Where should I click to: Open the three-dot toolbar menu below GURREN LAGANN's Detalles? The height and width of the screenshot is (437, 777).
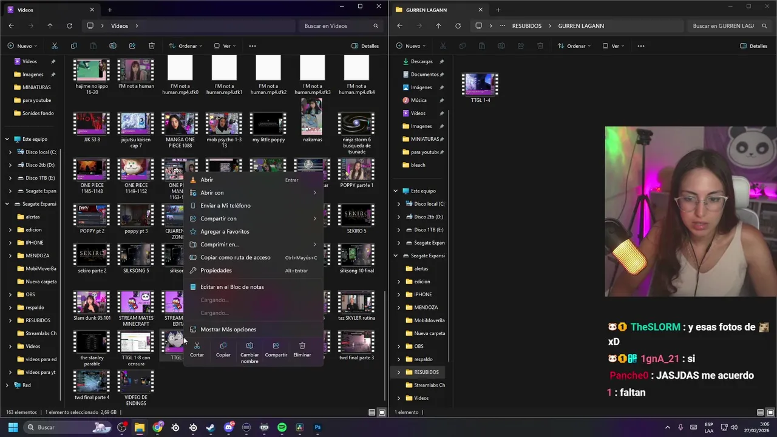(x=640, y=46)
